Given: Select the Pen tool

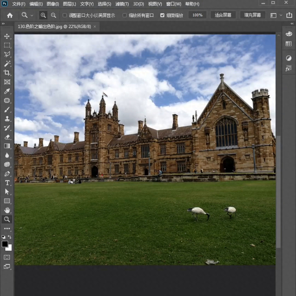Looking at the screenshot, I should click(x=7, y=174).
